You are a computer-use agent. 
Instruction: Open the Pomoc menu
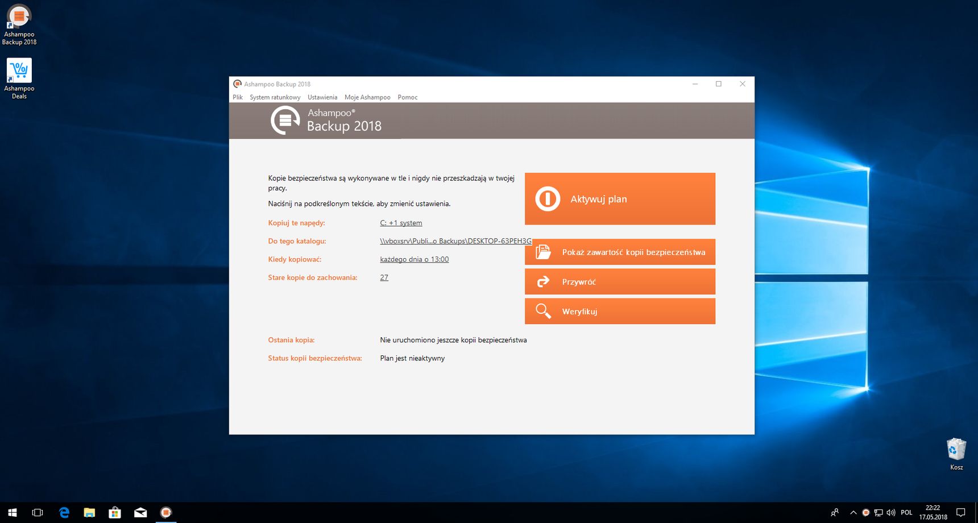point(408,97)
